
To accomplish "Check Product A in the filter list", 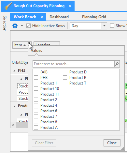I will (x=36, y=128).
